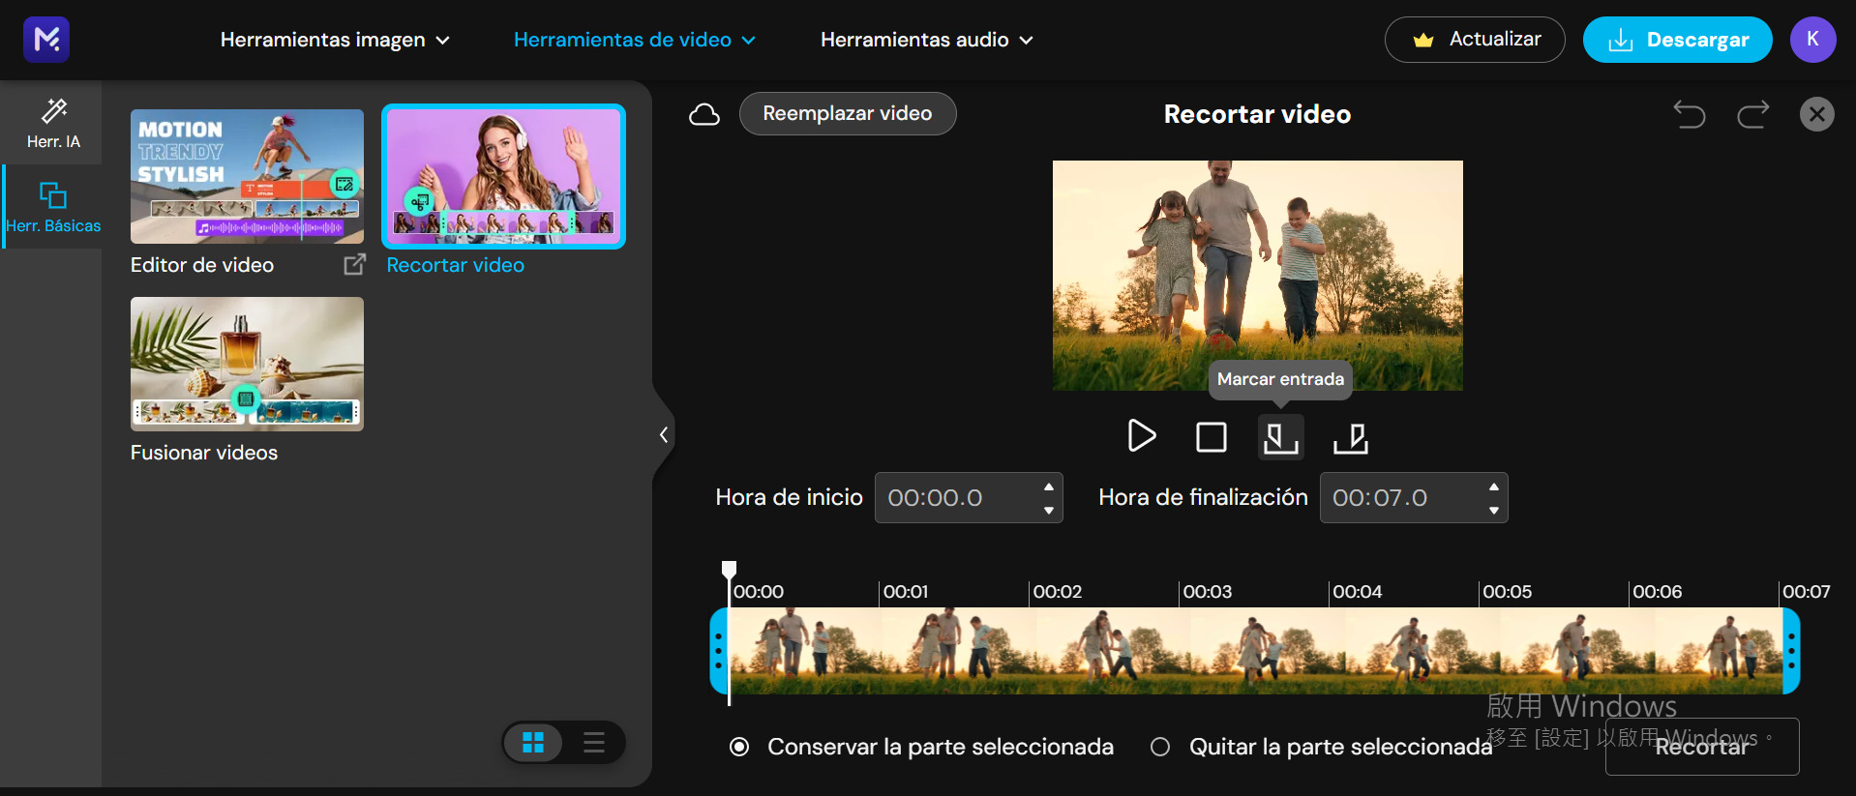1856x796 pixels.
Task: Open Herr. IA magic wand panel
Action: tap(53, 123)
